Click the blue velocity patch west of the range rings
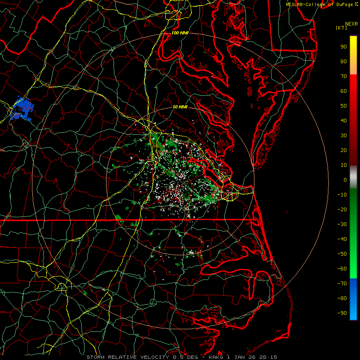 point(22,109)
